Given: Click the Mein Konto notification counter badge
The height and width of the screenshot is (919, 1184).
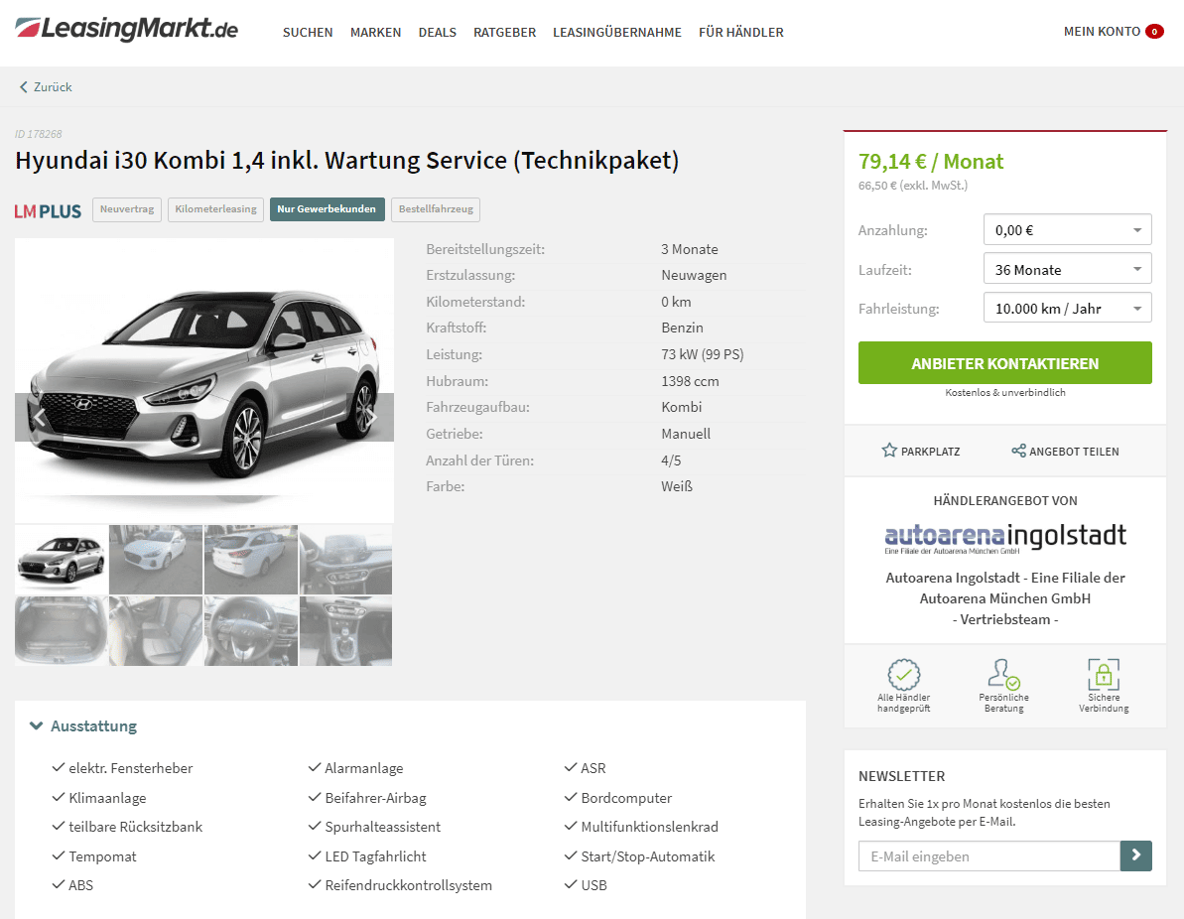Looking at the screenshot, I should pyautogui.click(x=1154, y=32).
